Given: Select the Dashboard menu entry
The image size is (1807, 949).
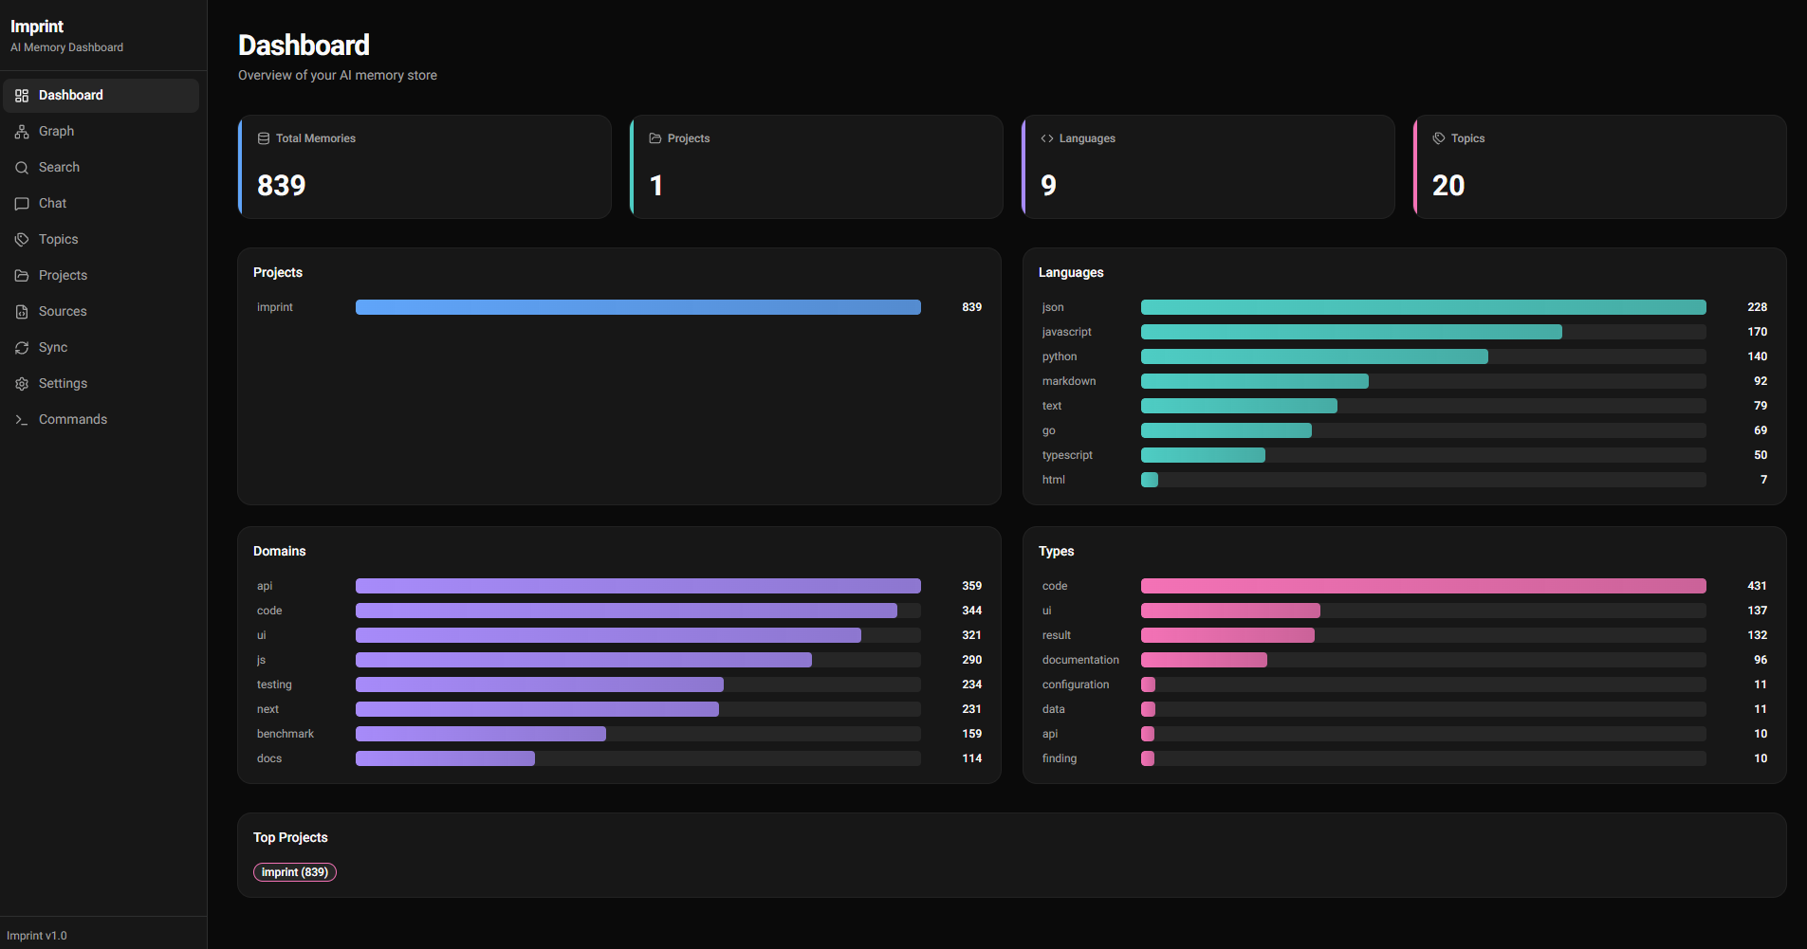Looking at the screenshot, I should pos(70,95).
